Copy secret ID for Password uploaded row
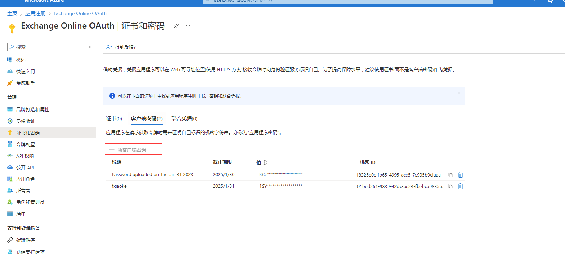This screenshot has width=565, height=263. [451, 175]
